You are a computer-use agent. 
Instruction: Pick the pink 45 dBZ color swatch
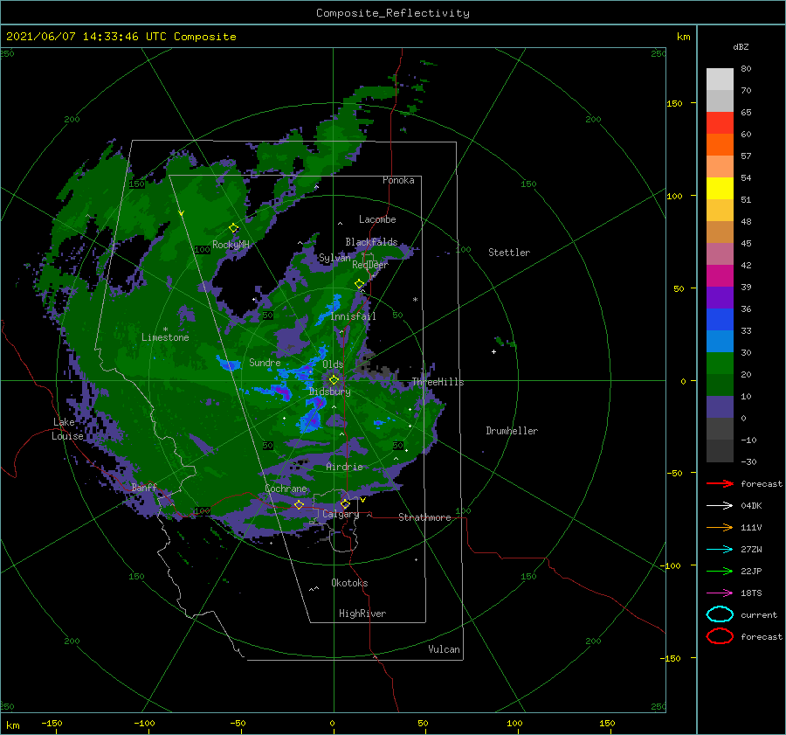(x=720, y=253)
